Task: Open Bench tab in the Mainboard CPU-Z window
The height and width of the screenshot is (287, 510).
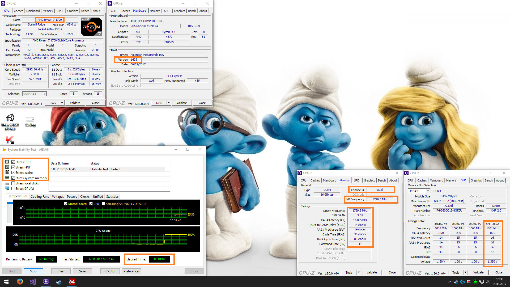Action: [192, 11]
